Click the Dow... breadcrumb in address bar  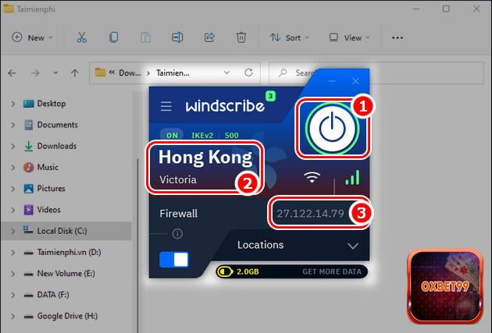pos(130,73)
